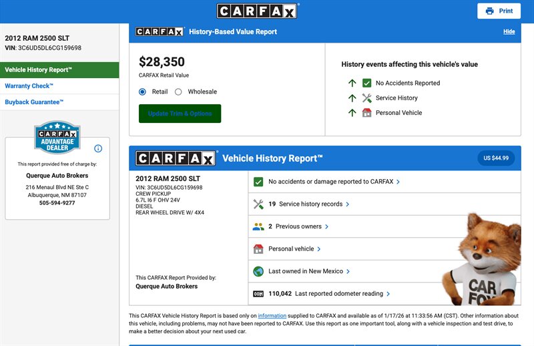This screenshot has height=346, width=534.
Task: Click the green No Accidents Reported checkbox
Action: coord(366,83)
